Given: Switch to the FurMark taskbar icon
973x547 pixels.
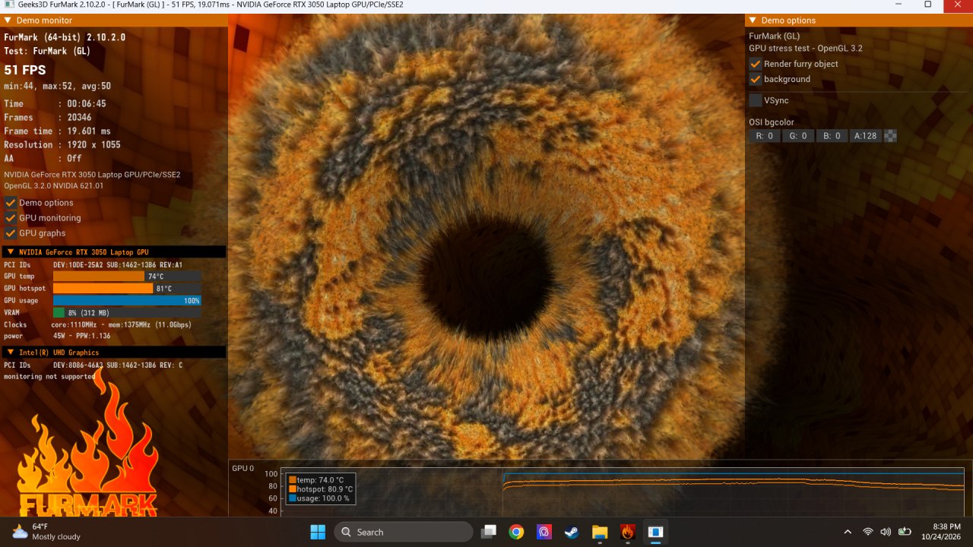Looking at the screenshot, I should point(627,532).
